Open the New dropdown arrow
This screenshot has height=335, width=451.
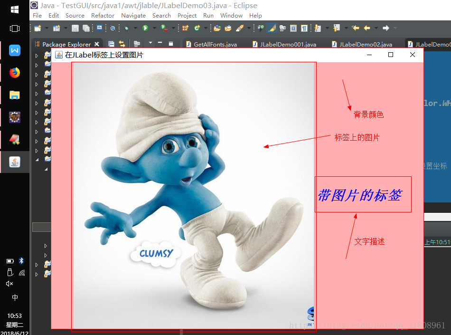coord(47,28)
